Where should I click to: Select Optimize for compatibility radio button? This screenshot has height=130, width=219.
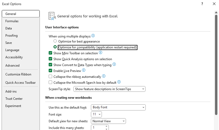[x=55, y=47]
